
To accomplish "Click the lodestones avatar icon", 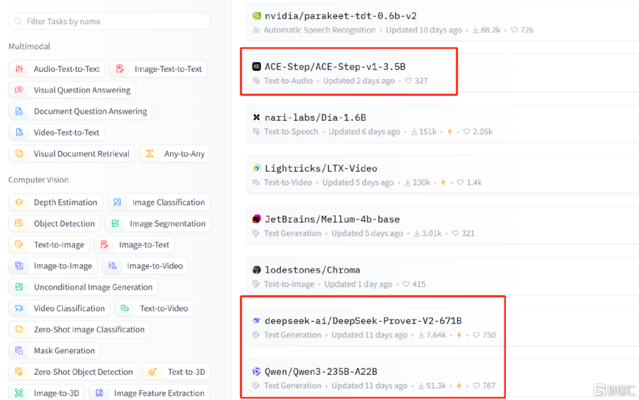I will 257,269.
